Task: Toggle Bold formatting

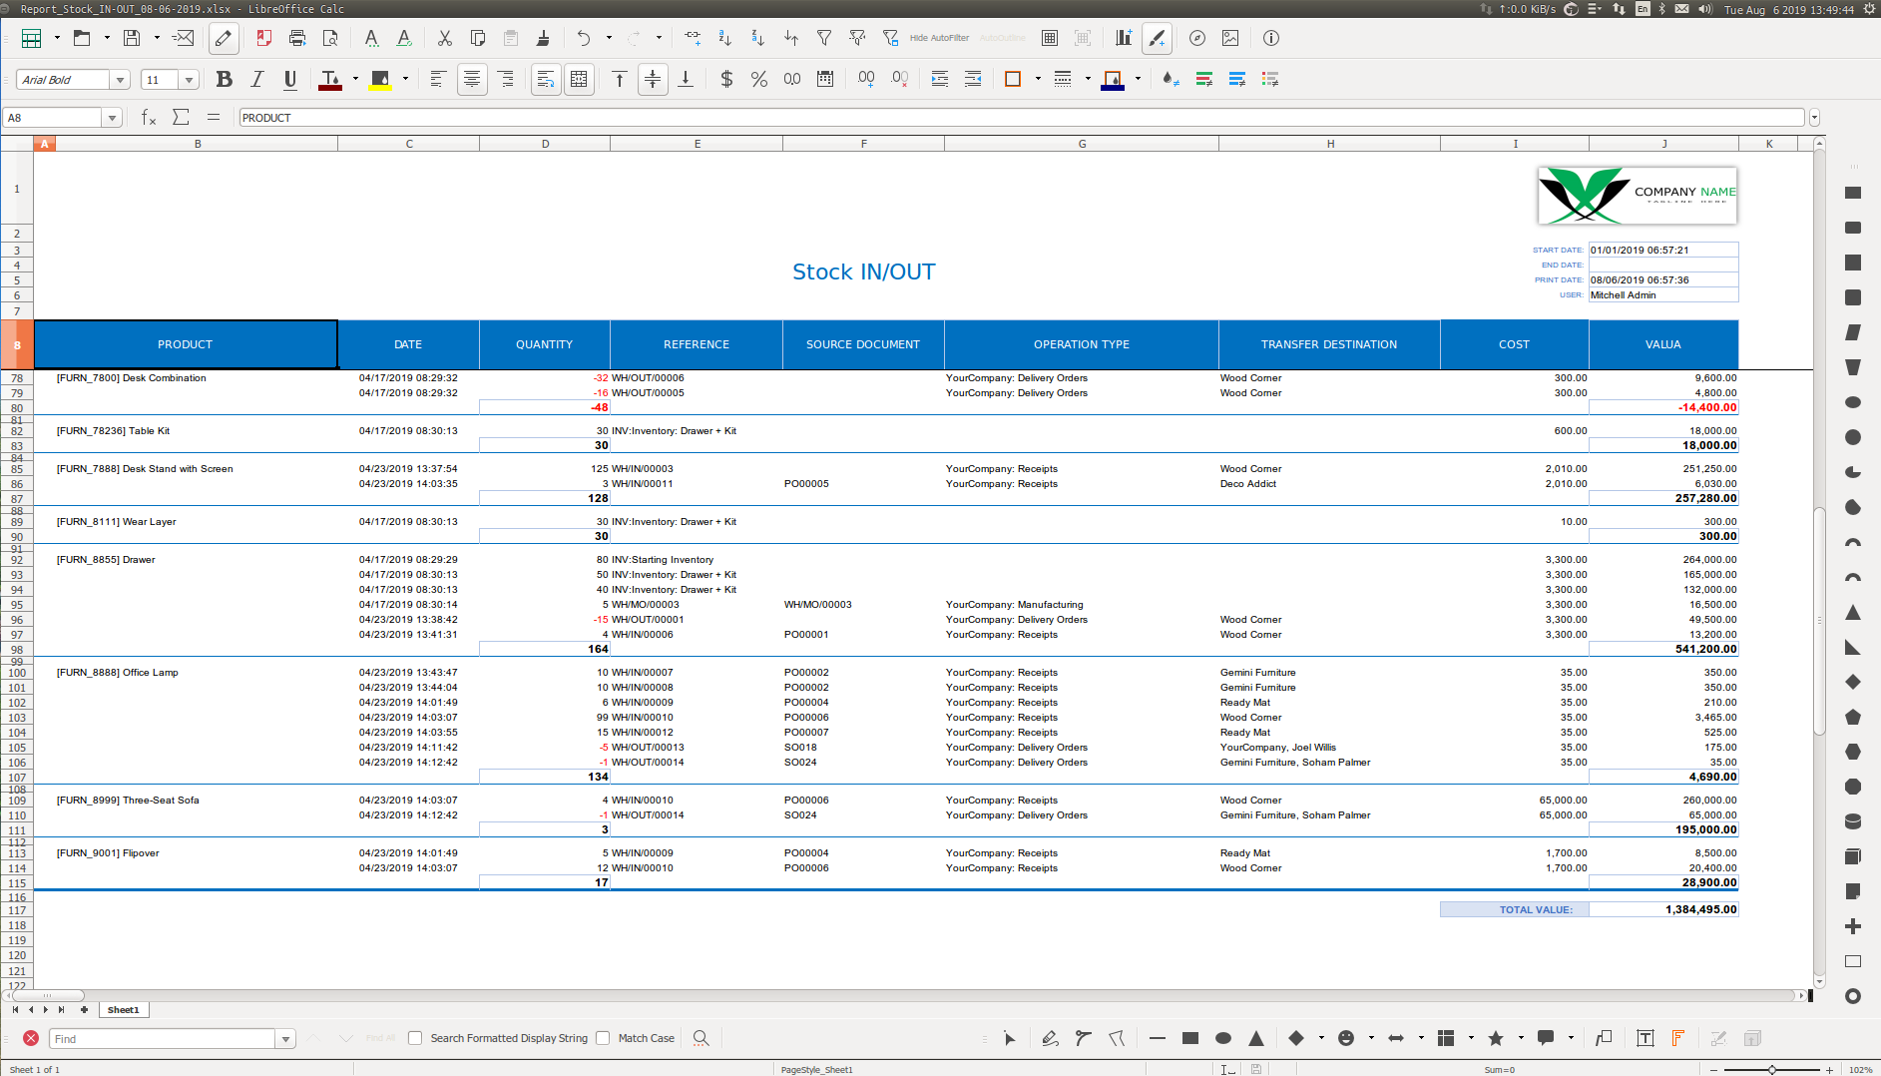Action: pos(225,79)
